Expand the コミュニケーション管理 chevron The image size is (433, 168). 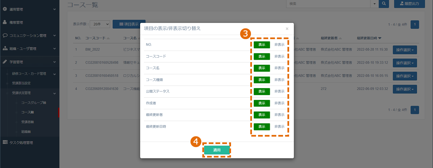coord(54,35)
